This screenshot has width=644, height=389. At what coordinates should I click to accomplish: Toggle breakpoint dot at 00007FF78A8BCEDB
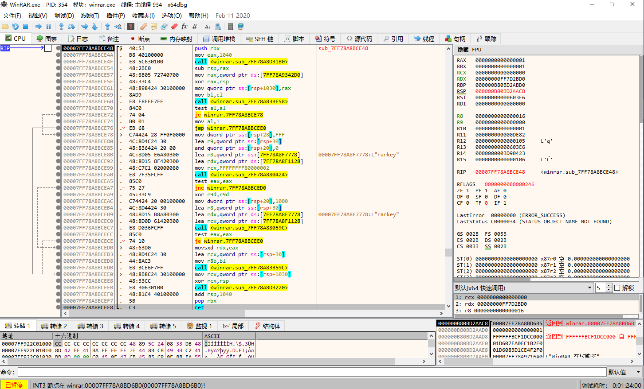[x=58, y=268]
